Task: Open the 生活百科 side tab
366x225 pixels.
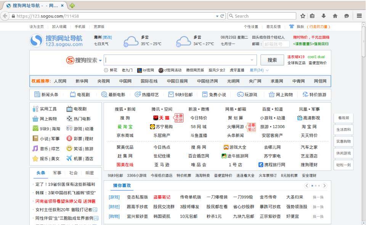Action: tap(344, 130)
